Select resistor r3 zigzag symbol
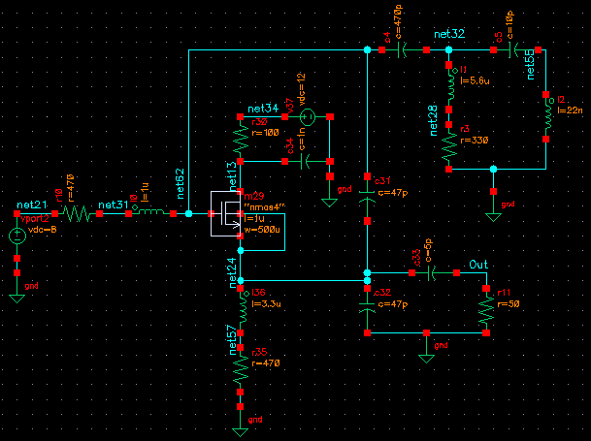591x441 pixels. (449, 146)
